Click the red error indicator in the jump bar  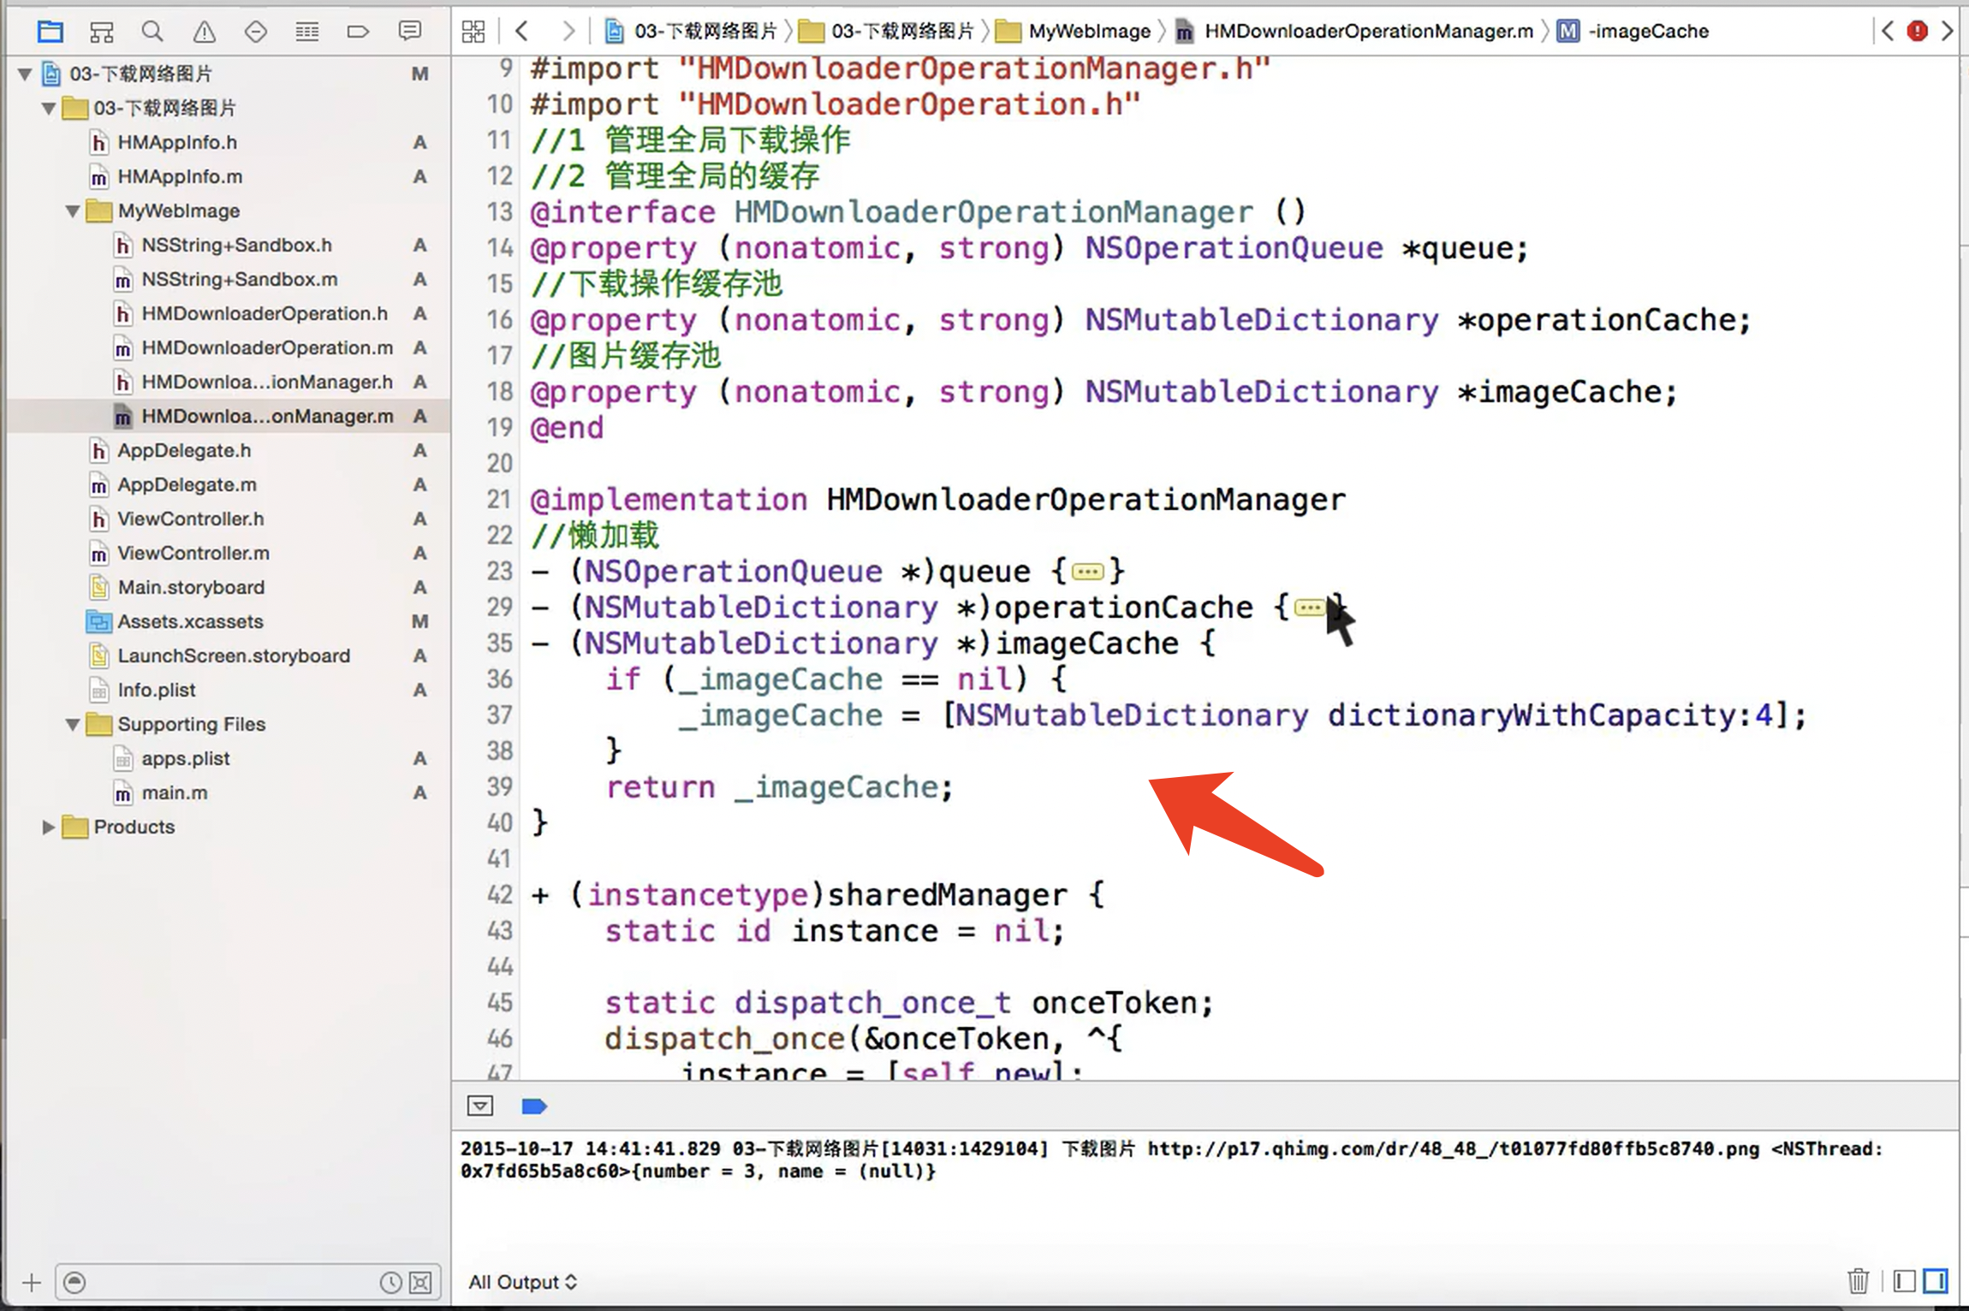point(1918,32)
